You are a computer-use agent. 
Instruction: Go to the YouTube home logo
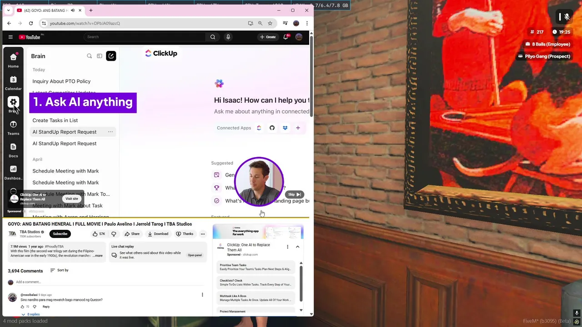(30, 37)
